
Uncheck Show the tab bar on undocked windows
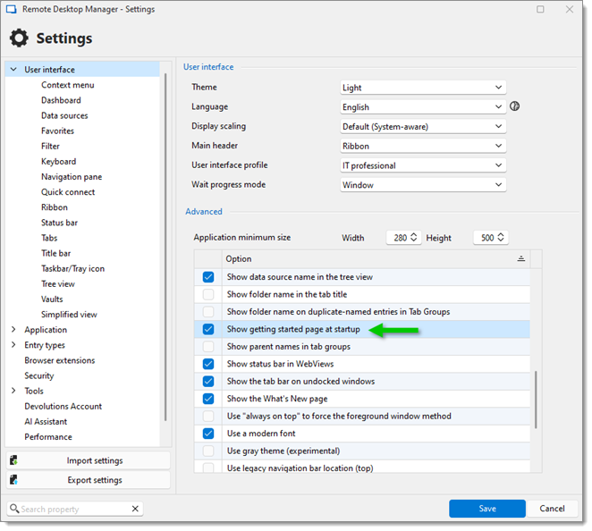coord(208,381)
